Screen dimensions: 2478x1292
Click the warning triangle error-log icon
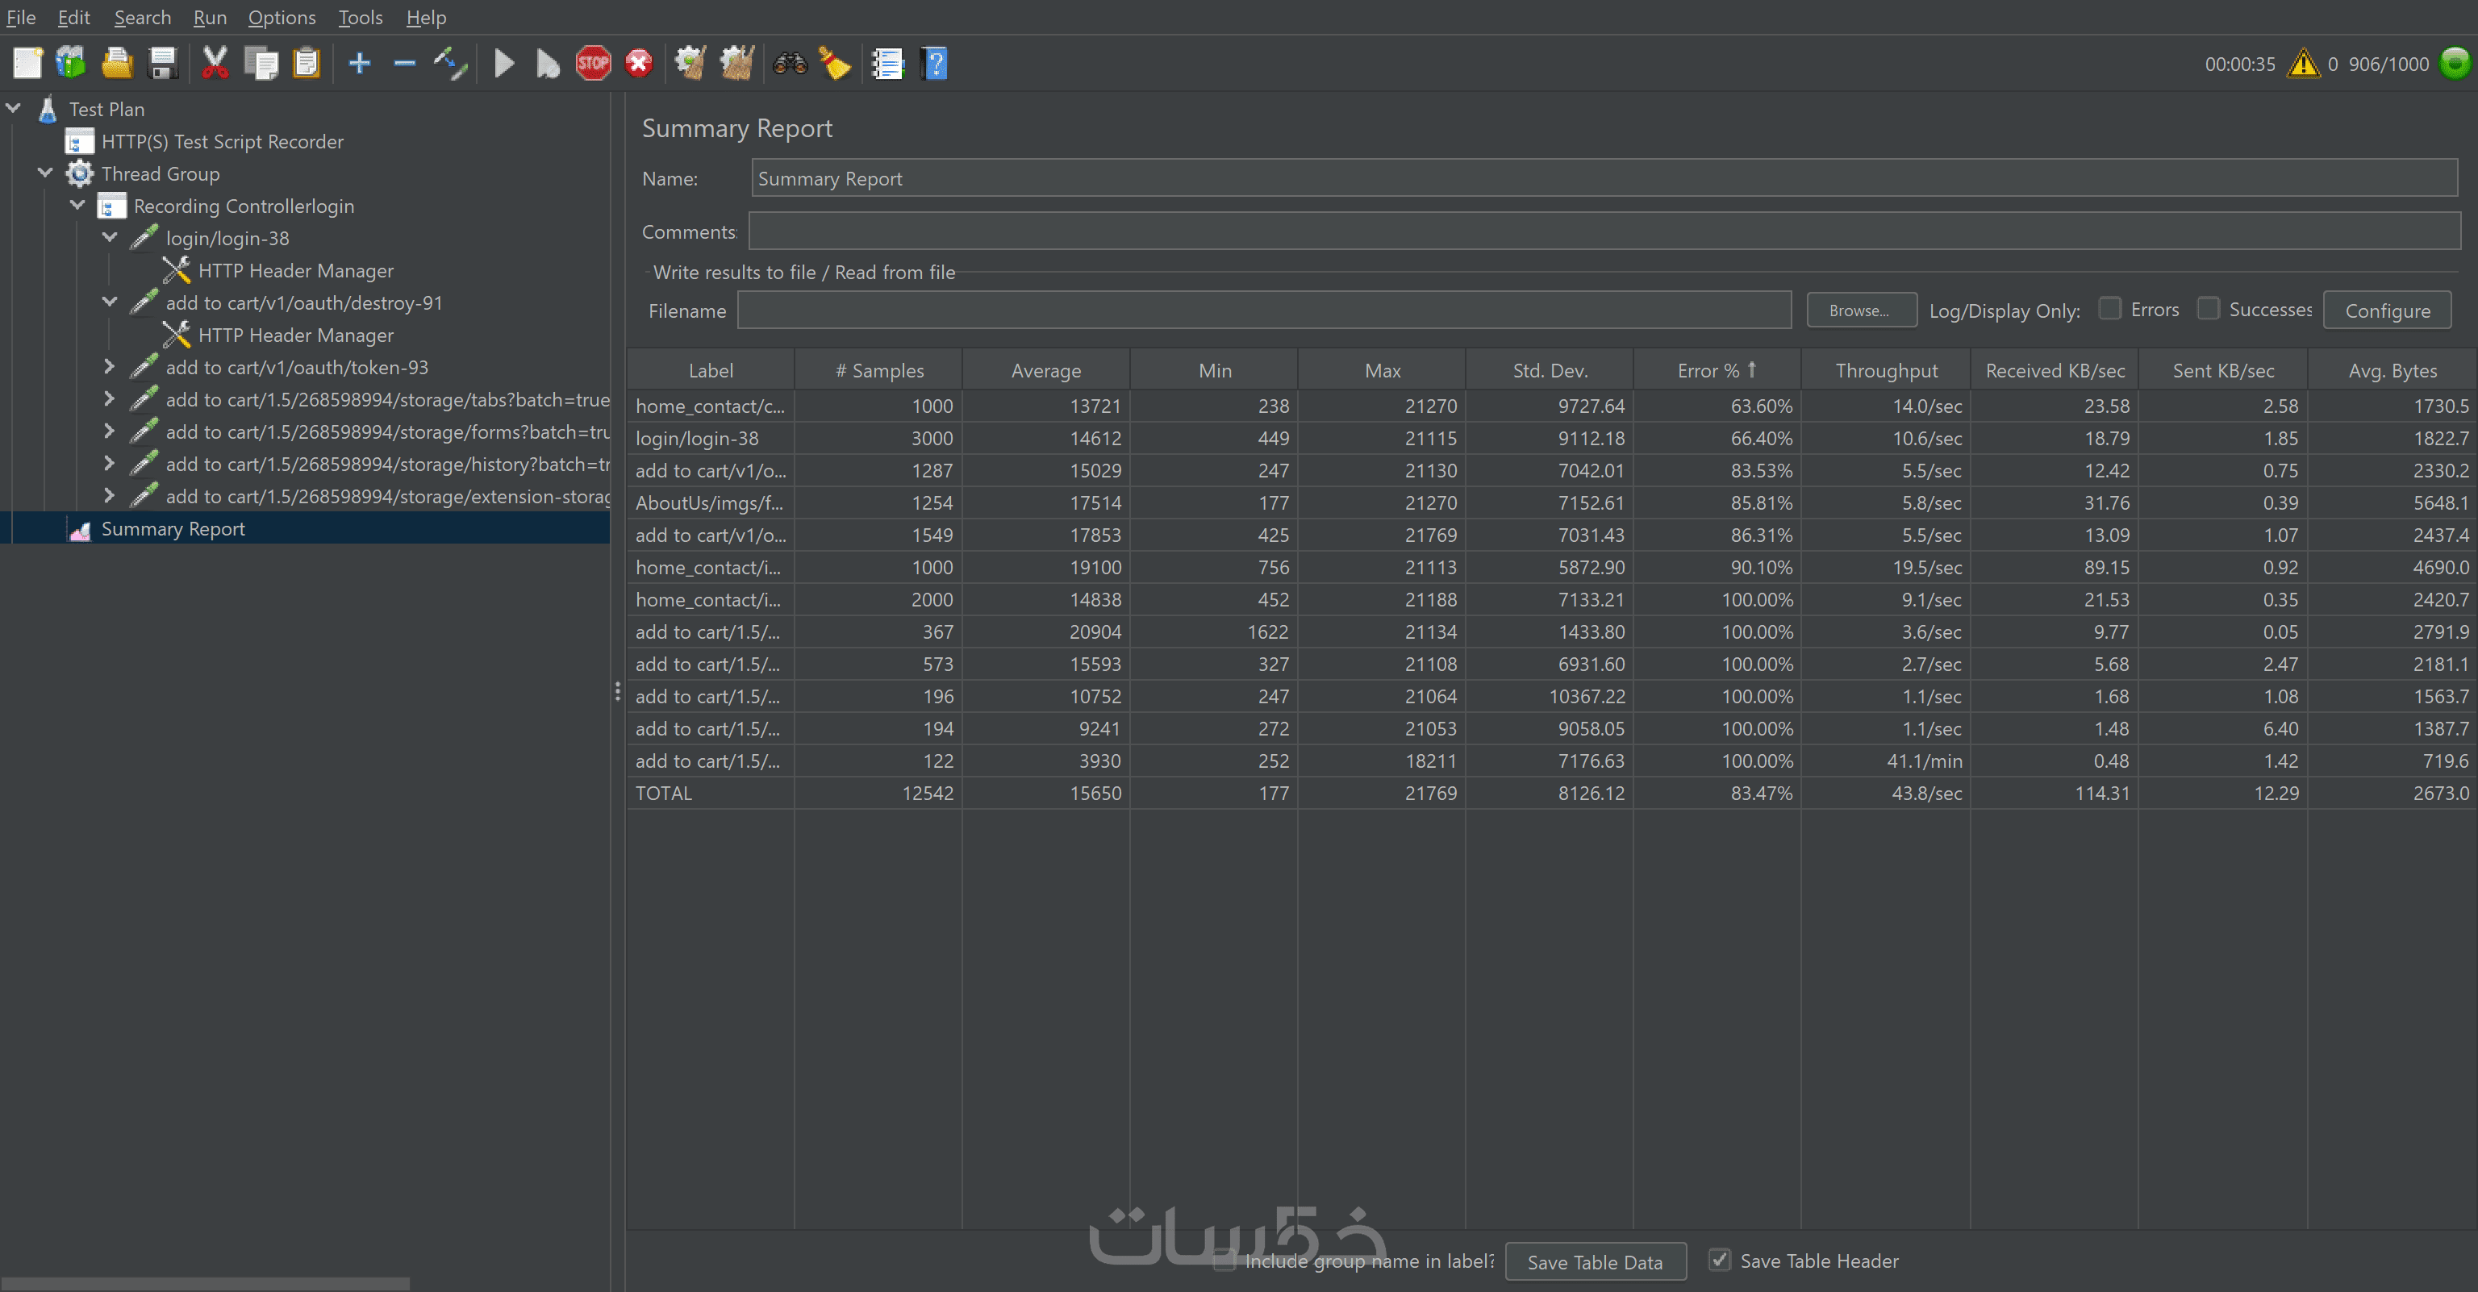pyautogui.click(x=2303, y=65)
